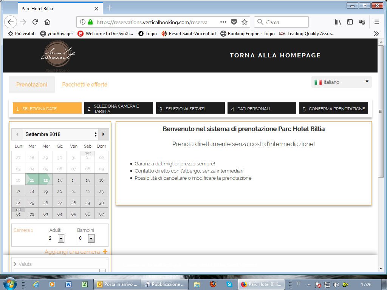Select calendar day 20

point(59,191)
